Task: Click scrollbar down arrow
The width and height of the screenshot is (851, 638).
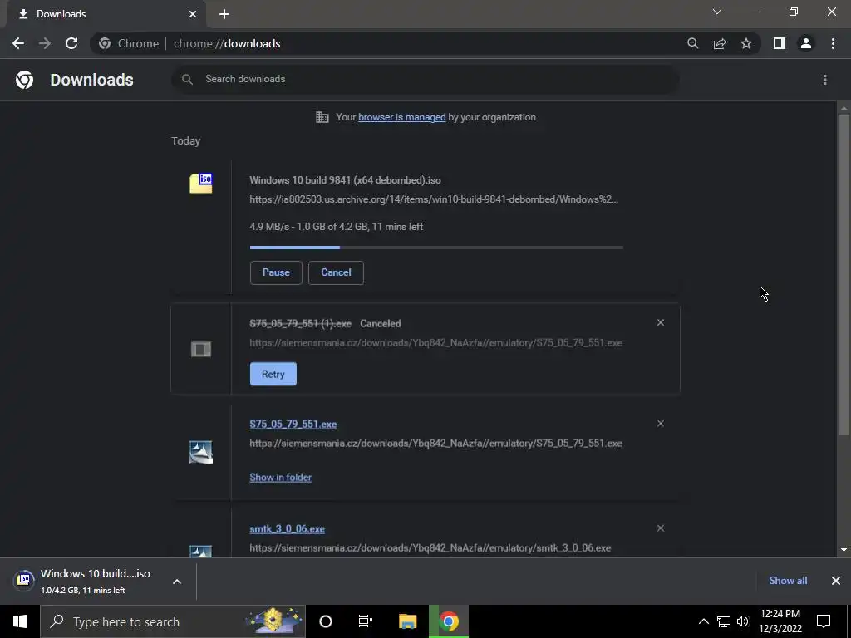Action: point(844,550)
